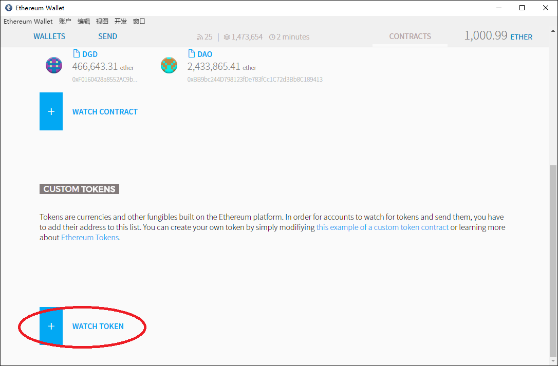558x366 pixels.
Task: Click the DGD contract identicon
Action: pyautogui.click(x=54, y=65)
